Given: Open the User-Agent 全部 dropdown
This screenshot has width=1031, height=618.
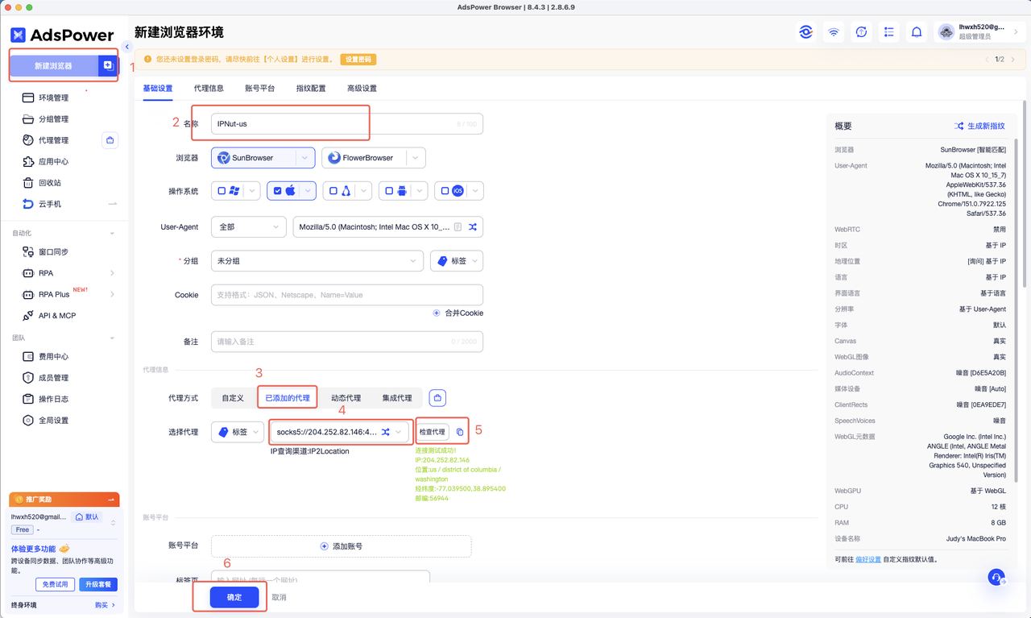Looking at the screenshot, I should (248, 227).
